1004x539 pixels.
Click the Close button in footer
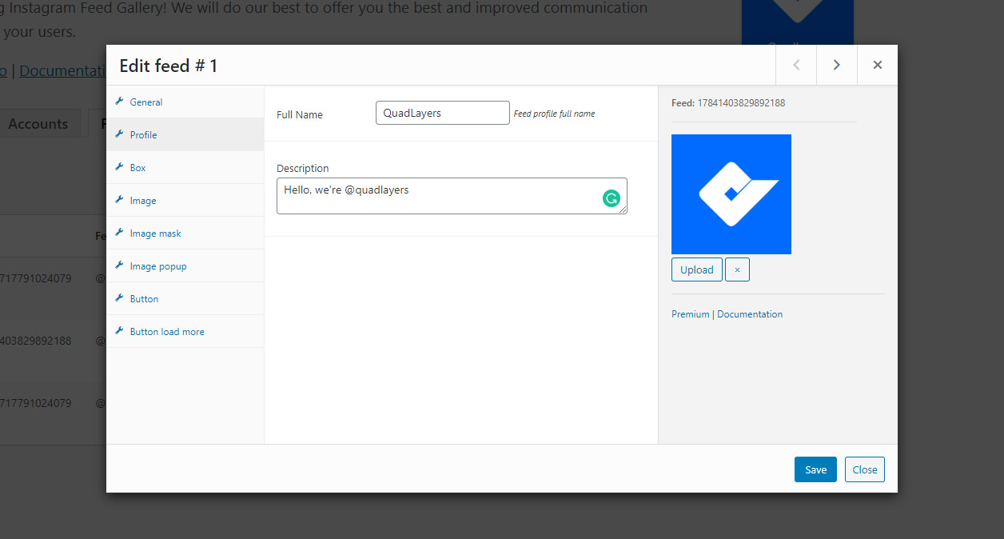(x=865, y=469)
